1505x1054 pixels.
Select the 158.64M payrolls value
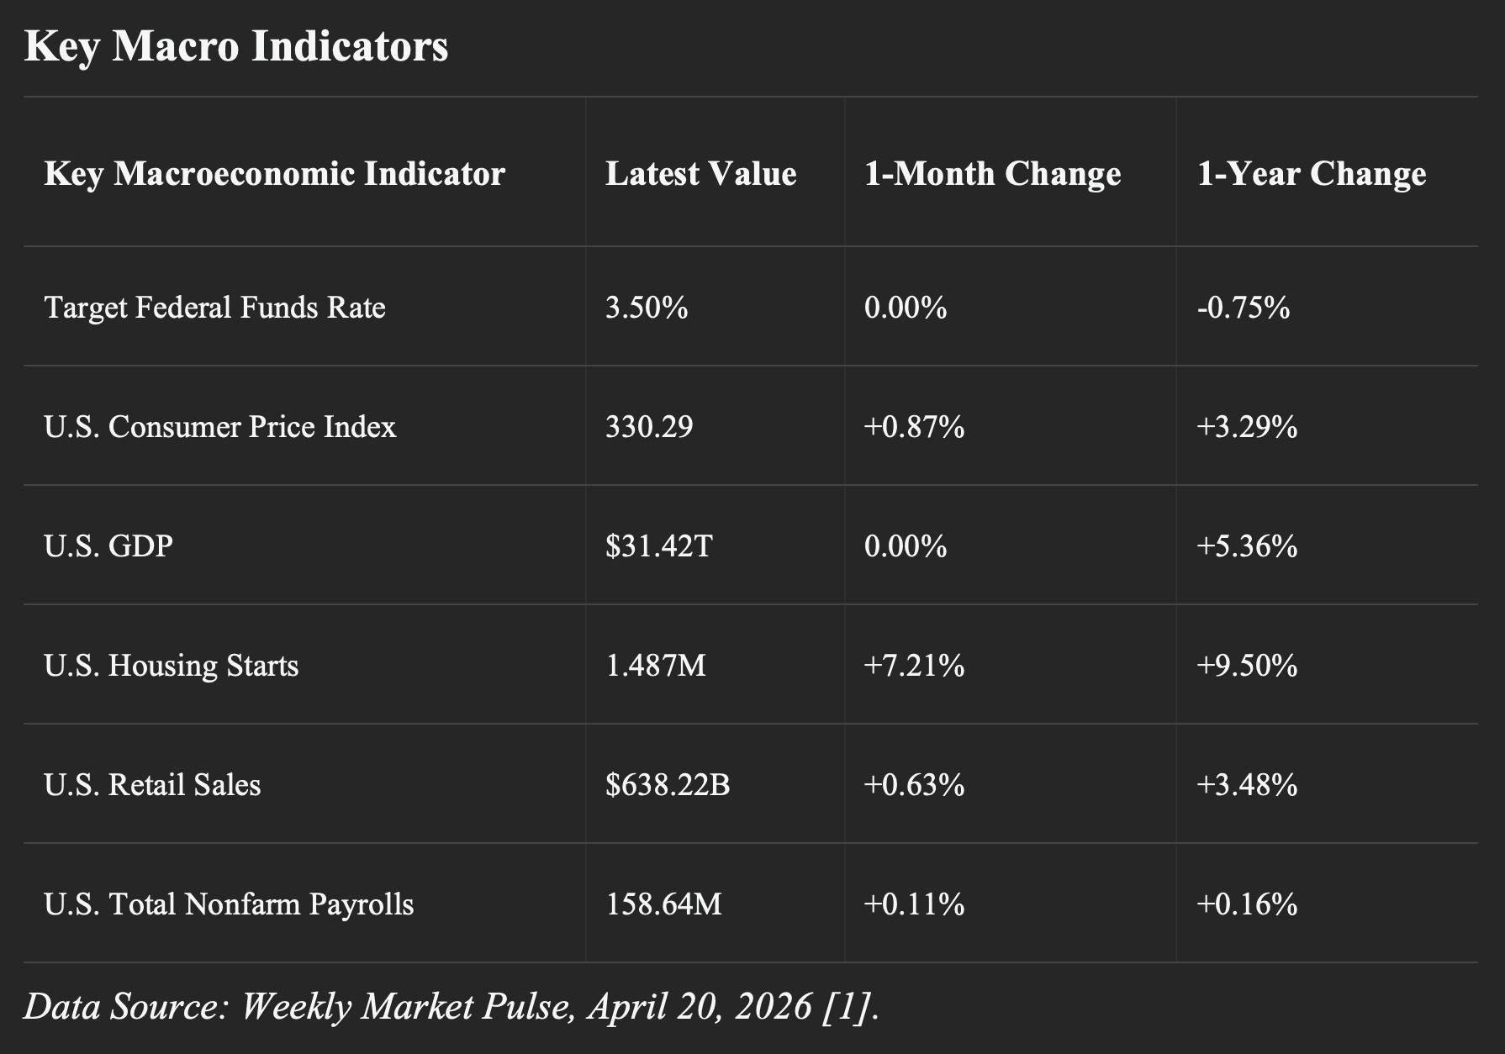pyautogui.click(x=663, y=904)
